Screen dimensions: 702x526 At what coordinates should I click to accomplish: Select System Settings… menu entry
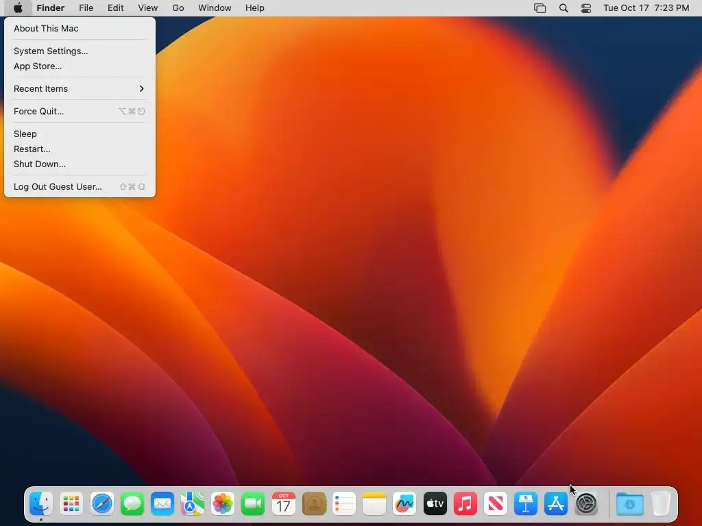[80, 51]
